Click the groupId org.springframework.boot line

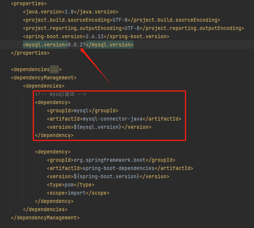coord(111,160)
